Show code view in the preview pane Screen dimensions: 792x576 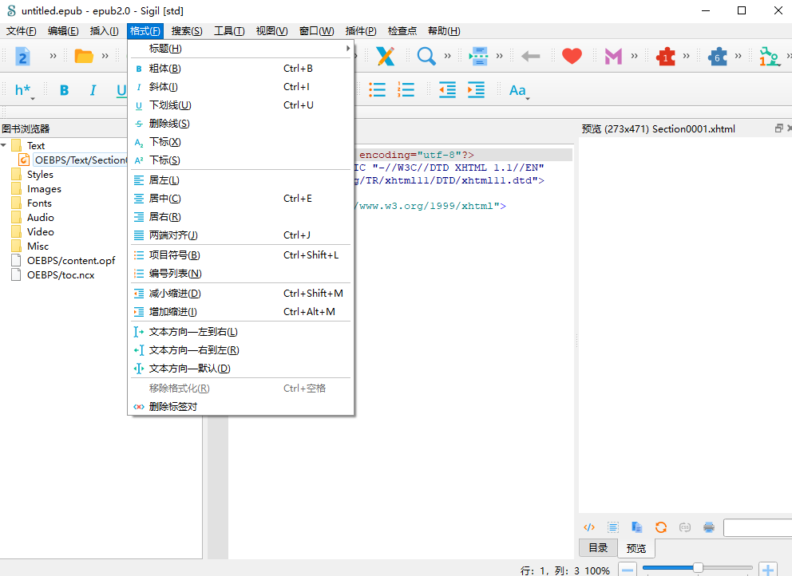click(x=589, y=527)
